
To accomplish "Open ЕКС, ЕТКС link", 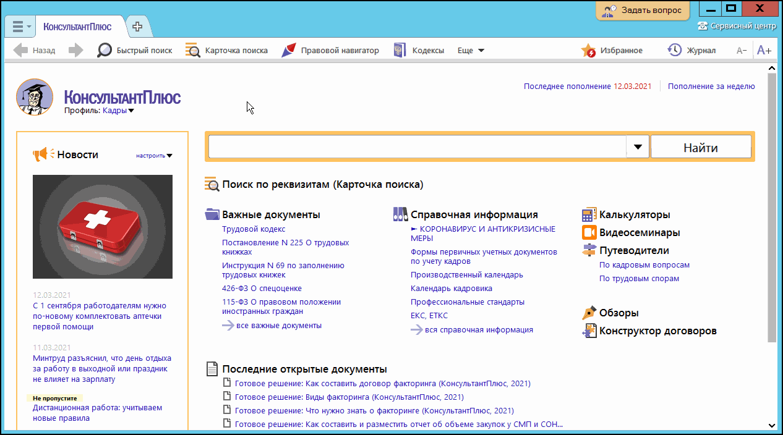I will (429, 316).
